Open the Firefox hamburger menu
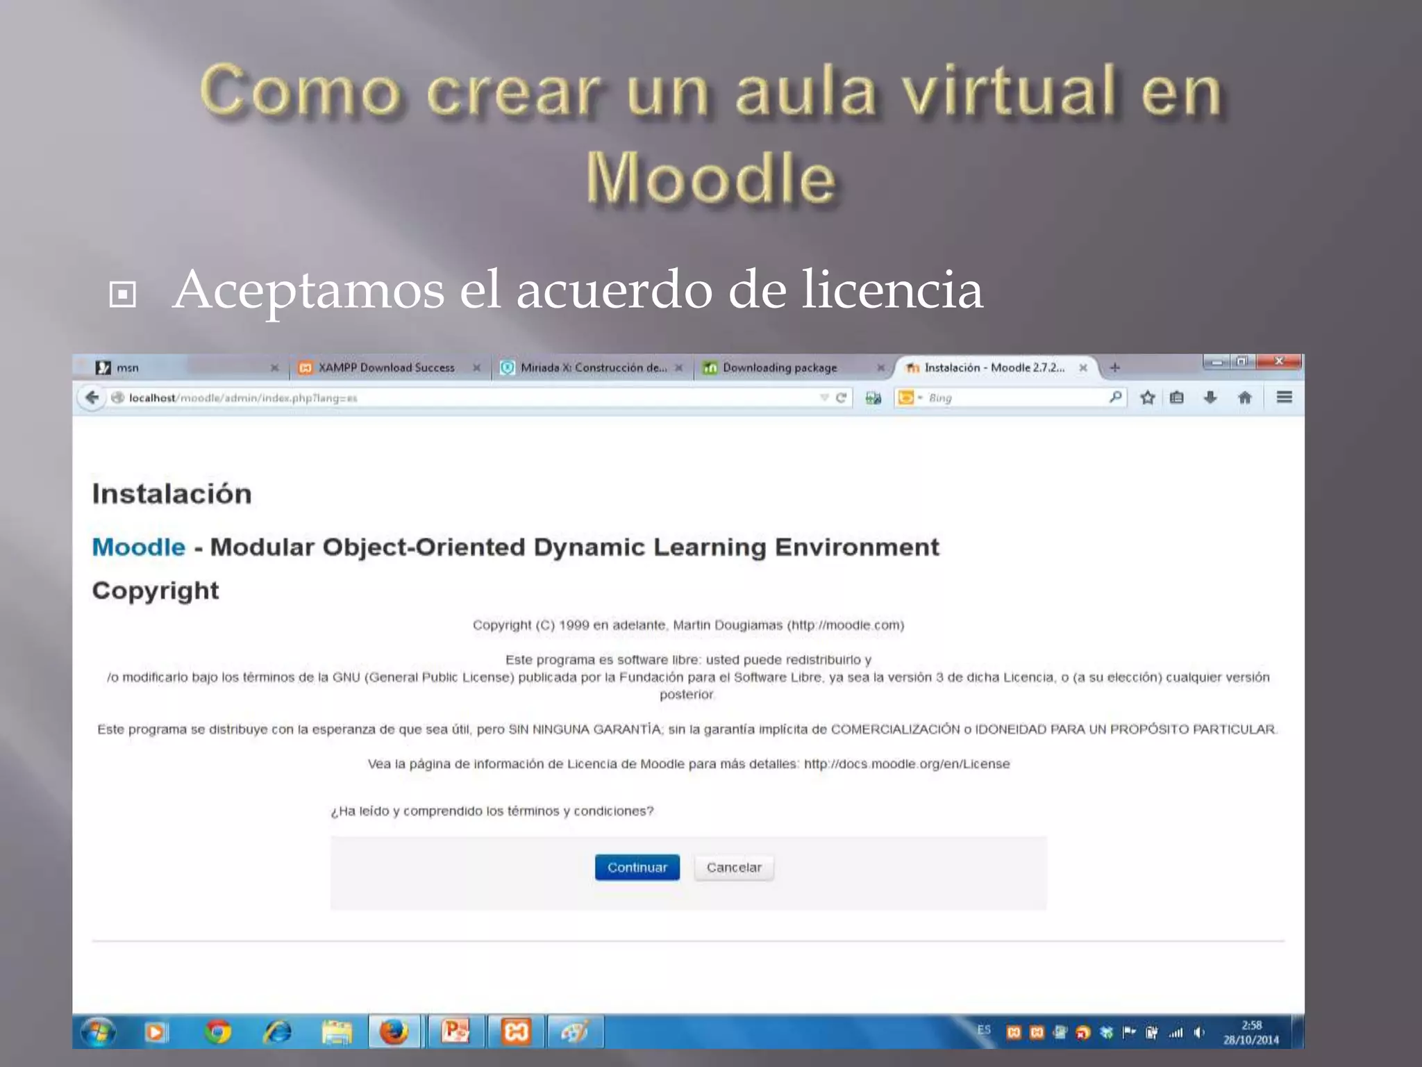Image resolution: width=1422 pixels, height=1067 pixels. 1284,397
